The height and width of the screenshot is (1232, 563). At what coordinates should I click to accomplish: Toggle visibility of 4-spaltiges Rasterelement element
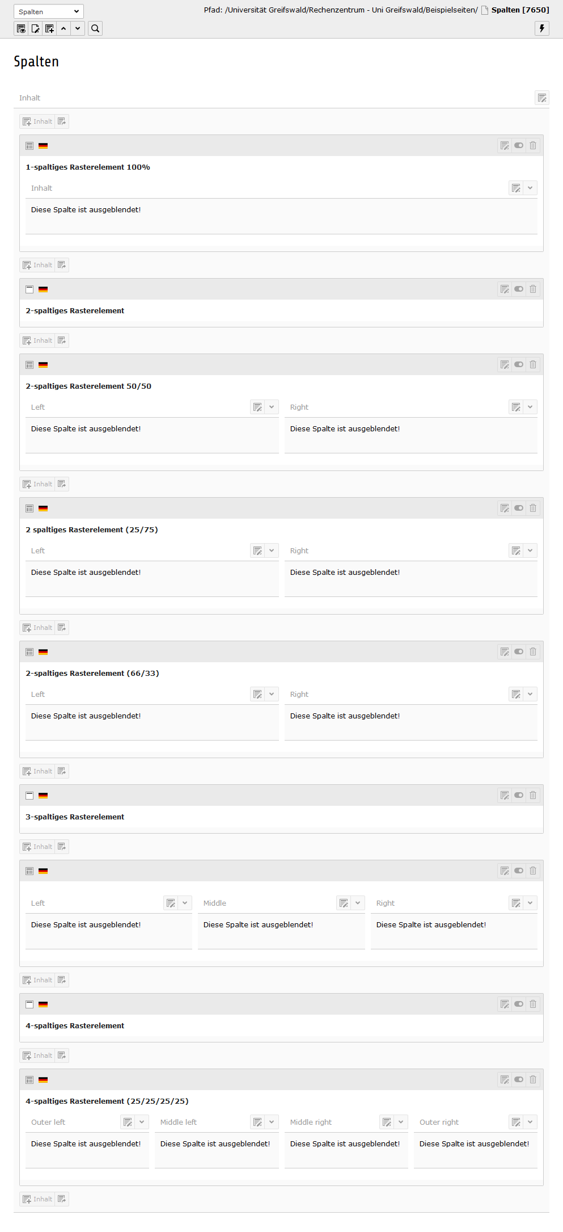click(519, 1004)
